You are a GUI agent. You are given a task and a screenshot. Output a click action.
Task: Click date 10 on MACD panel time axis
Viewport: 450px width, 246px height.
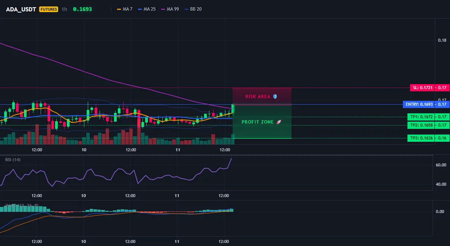click(83, 241)
